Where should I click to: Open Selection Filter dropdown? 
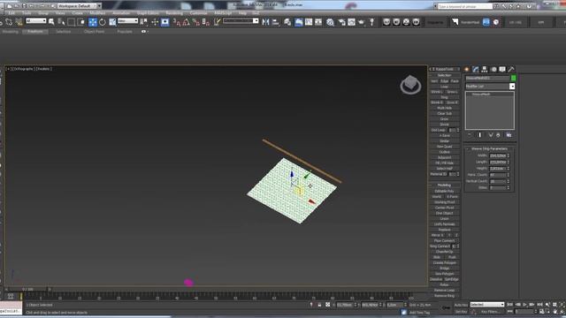(36, 21)
